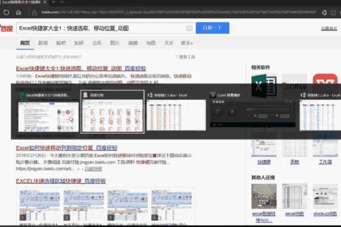This screenshot has width=341, height=227.
Task: Open camera image search icon in search box
Action: (x=189, y=28)
